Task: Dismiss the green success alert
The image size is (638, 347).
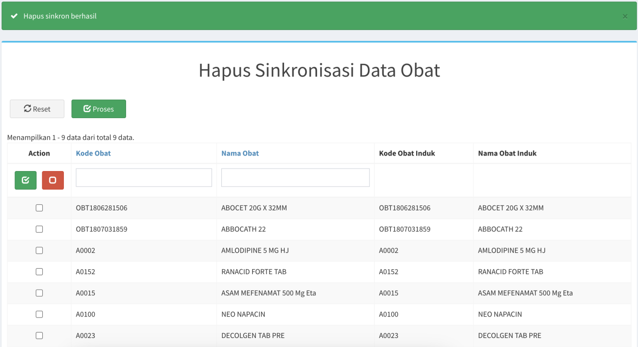Action: tap(625, 16)
